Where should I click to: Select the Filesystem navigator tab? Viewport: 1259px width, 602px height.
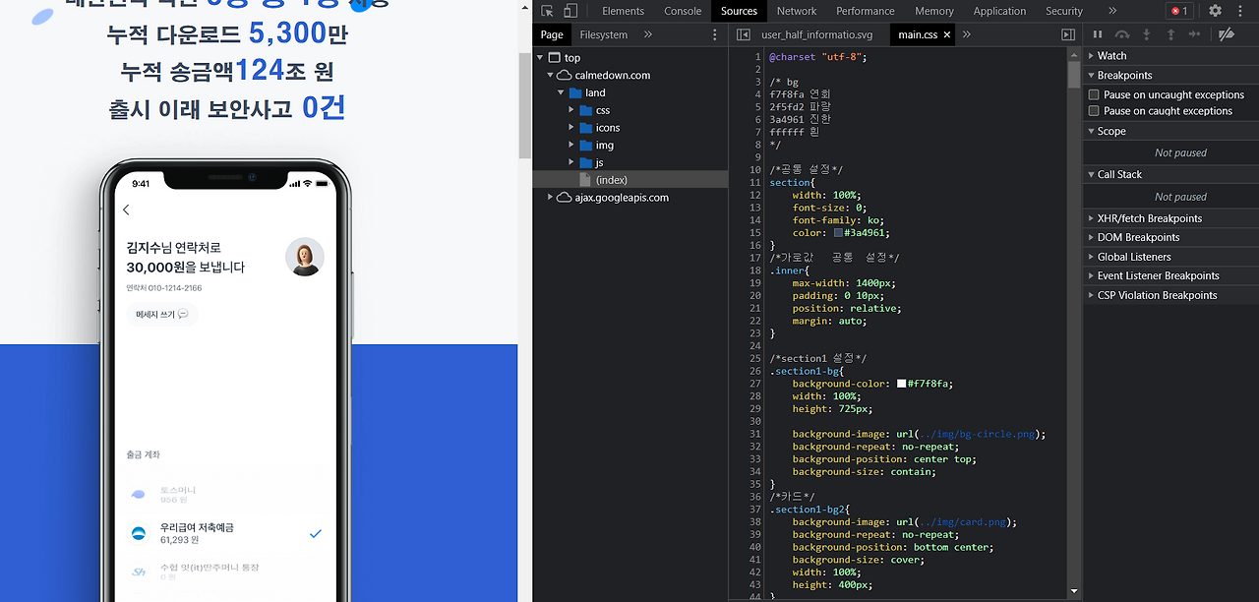pyautogui.click(x=604, y=34)
